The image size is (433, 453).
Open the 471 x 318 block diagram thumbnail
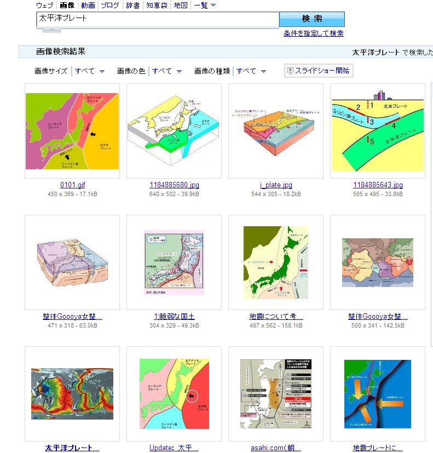[72, 262]
